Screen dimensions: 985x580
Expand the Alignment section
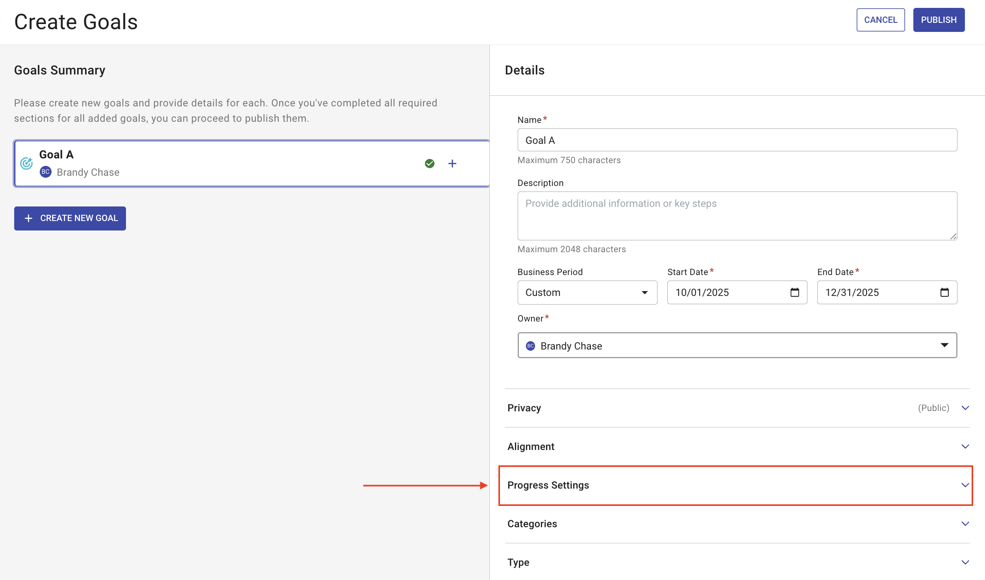coord(965,446)
